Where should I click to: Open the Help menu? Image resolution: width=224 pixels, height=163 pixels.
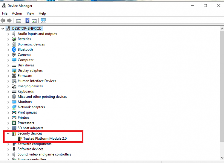(42, 13)
